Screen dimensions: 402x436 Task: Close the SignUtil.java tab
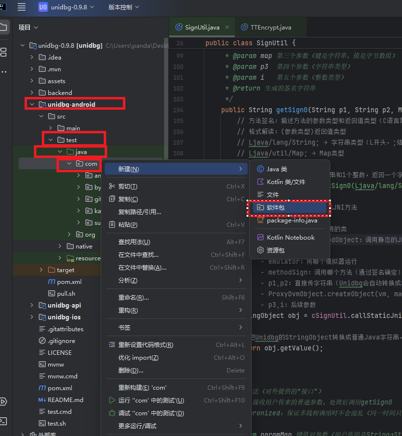227,27
